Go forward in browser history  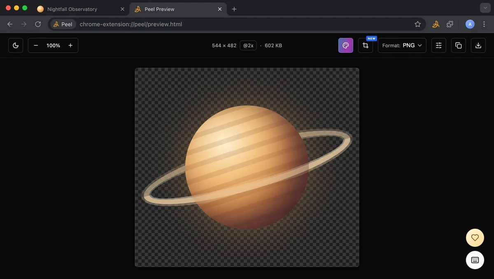click(x=24, y=24)
